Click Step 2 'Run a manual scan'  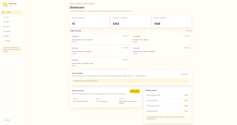click(x=106, y=101)
